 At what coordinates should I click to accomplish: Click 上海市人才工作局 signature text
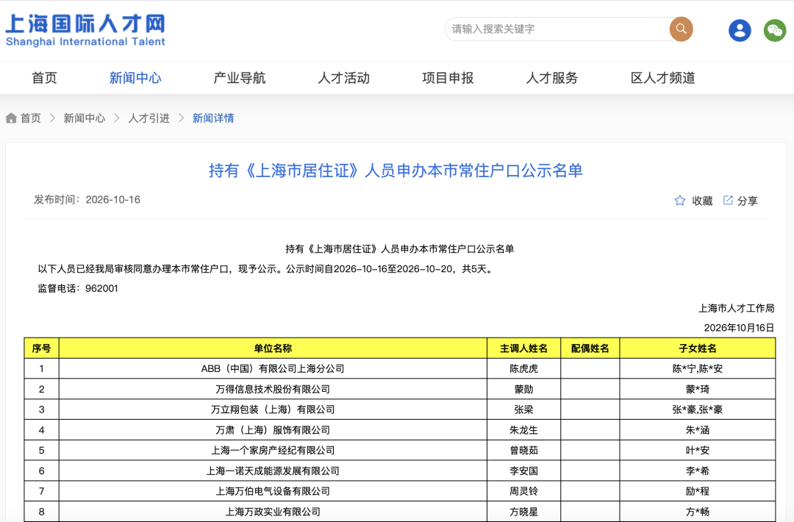point(737,308)
